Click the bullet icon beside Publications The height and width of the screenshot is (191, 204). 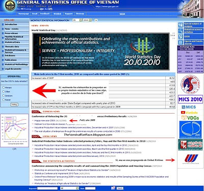click(3, 60)
